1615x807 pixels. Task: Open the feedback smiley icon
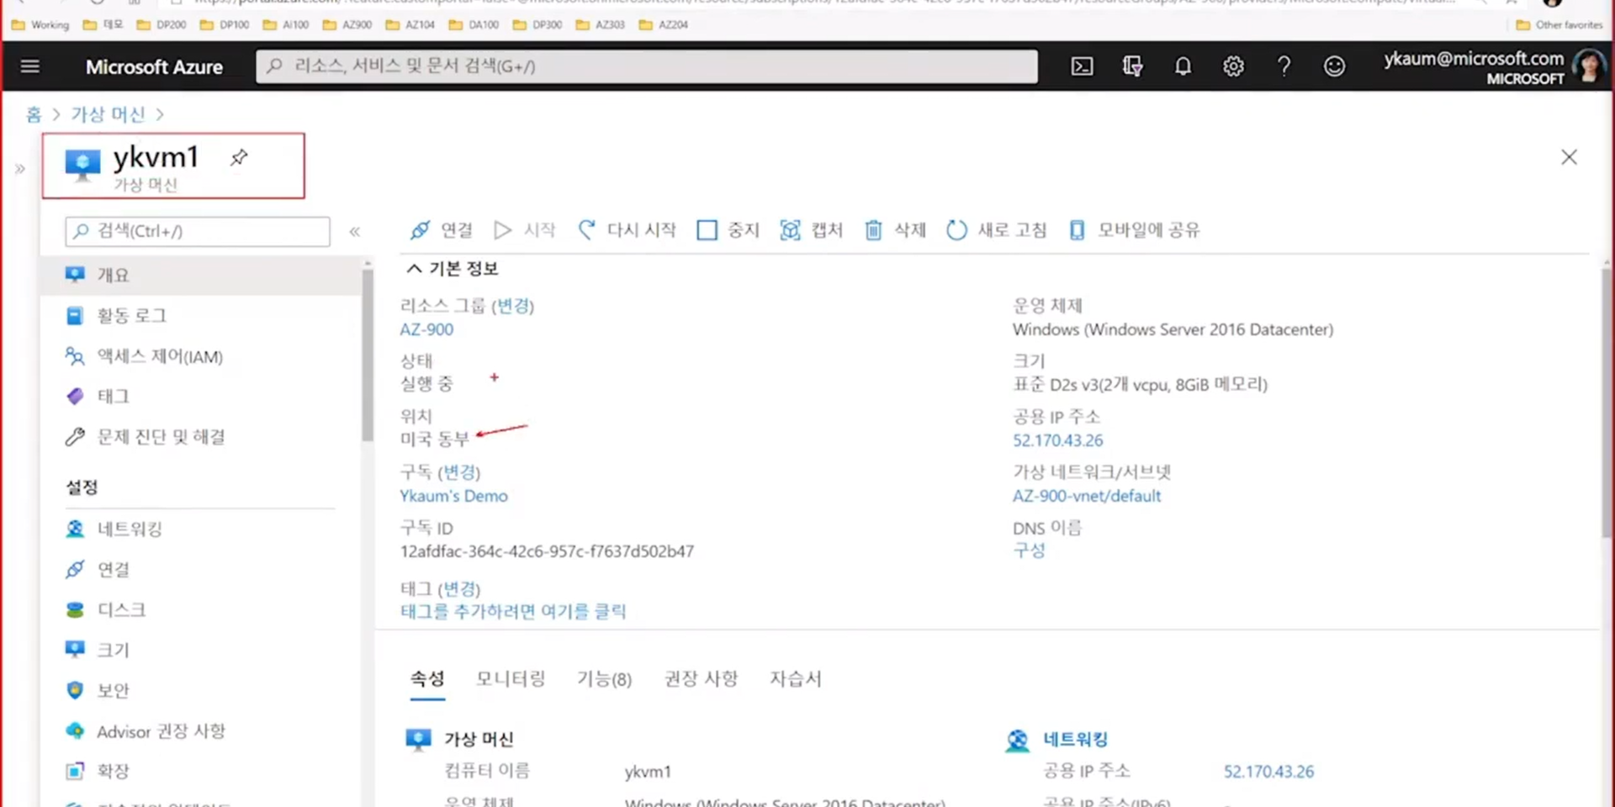(1334, 66)
